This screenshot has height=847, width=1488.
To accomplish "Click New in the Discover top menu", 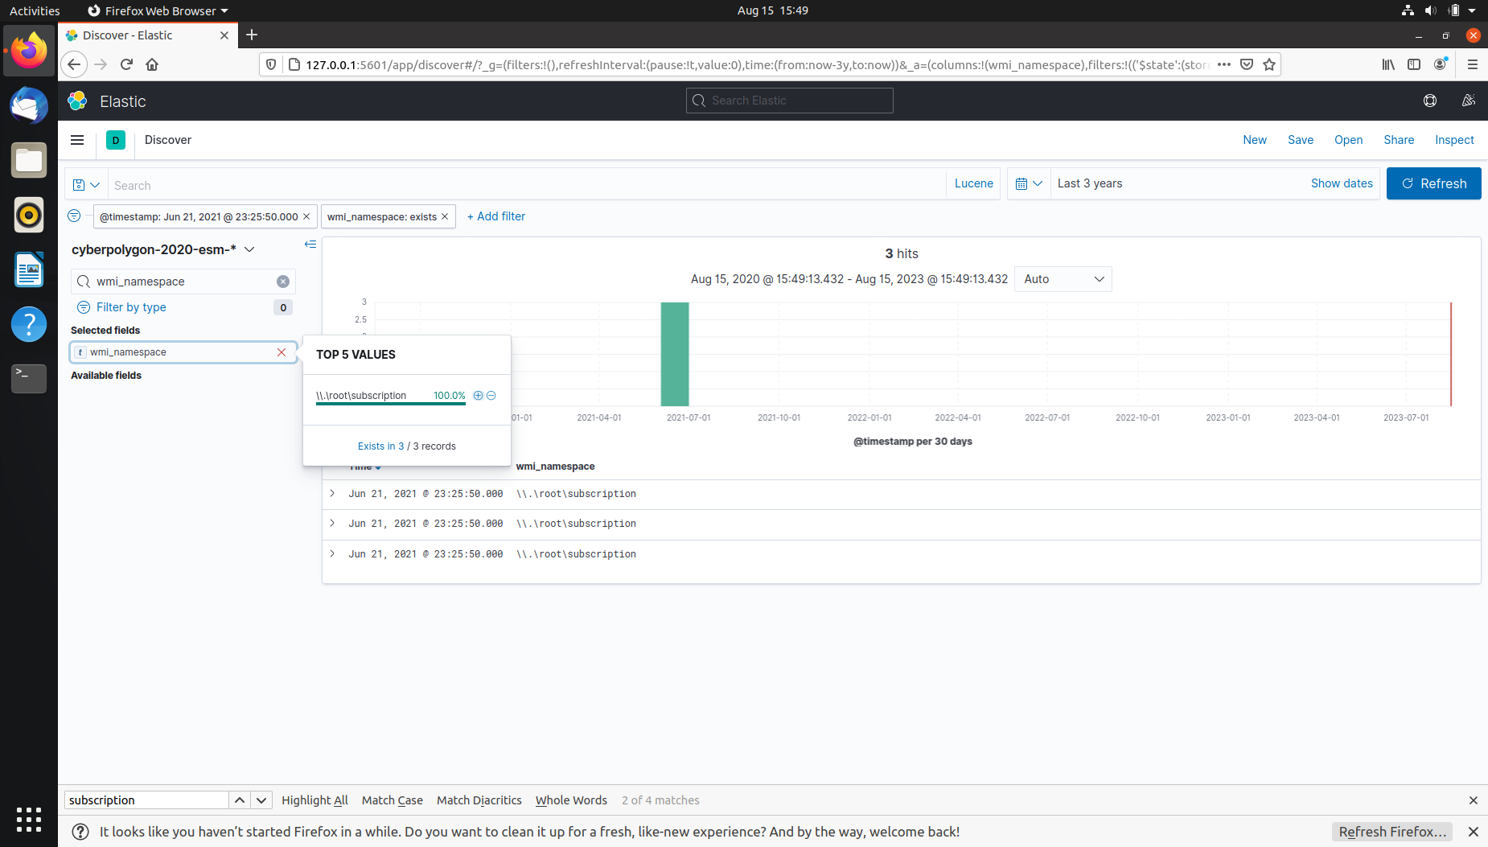I will pos(1254,140).
